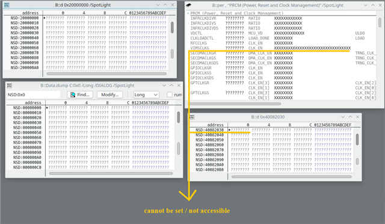Roll up the B::d 0x40082030 window with the up arrow
Image resolution: width=385 pixels, height=224 pixels.
tap(350, 117)
